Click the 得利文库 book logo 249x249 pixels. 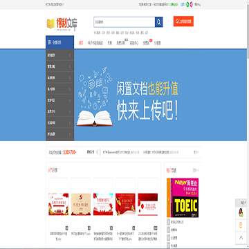tap(62, 24)
